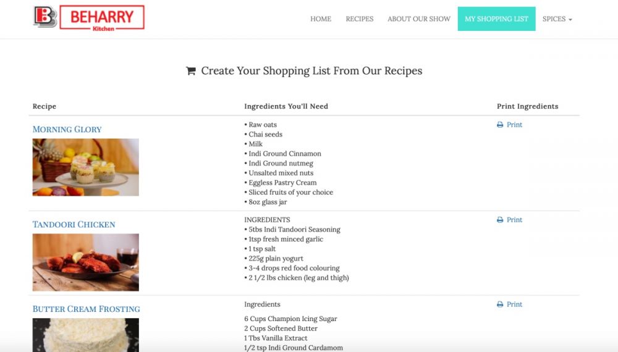Click the Tandoori Chicken photo
This screenshot has height=352, width=618.
point(85,262)
